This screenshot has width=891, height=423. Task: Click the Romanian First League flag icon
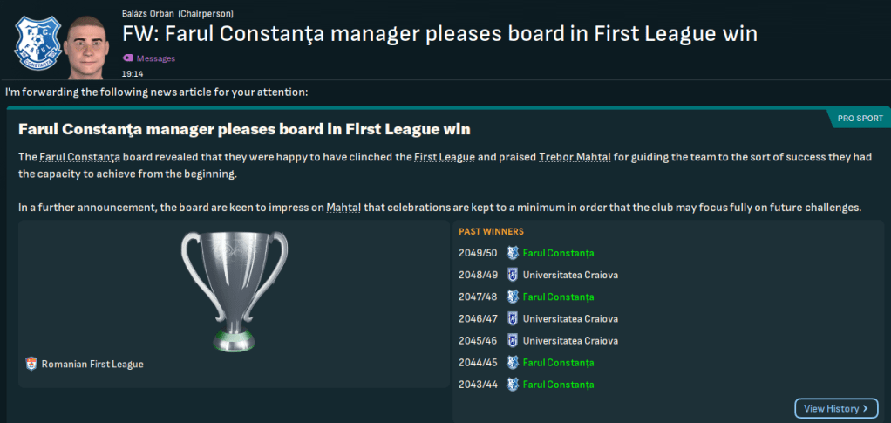[x=32, y=364]
